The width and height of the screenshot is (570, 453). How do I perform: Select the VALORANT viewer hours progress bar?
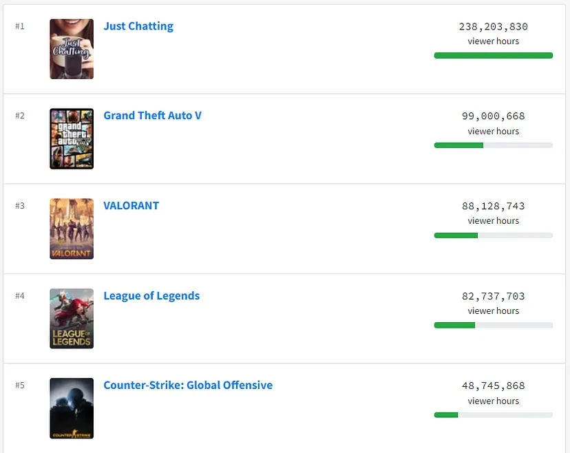(x=493, y=235)
